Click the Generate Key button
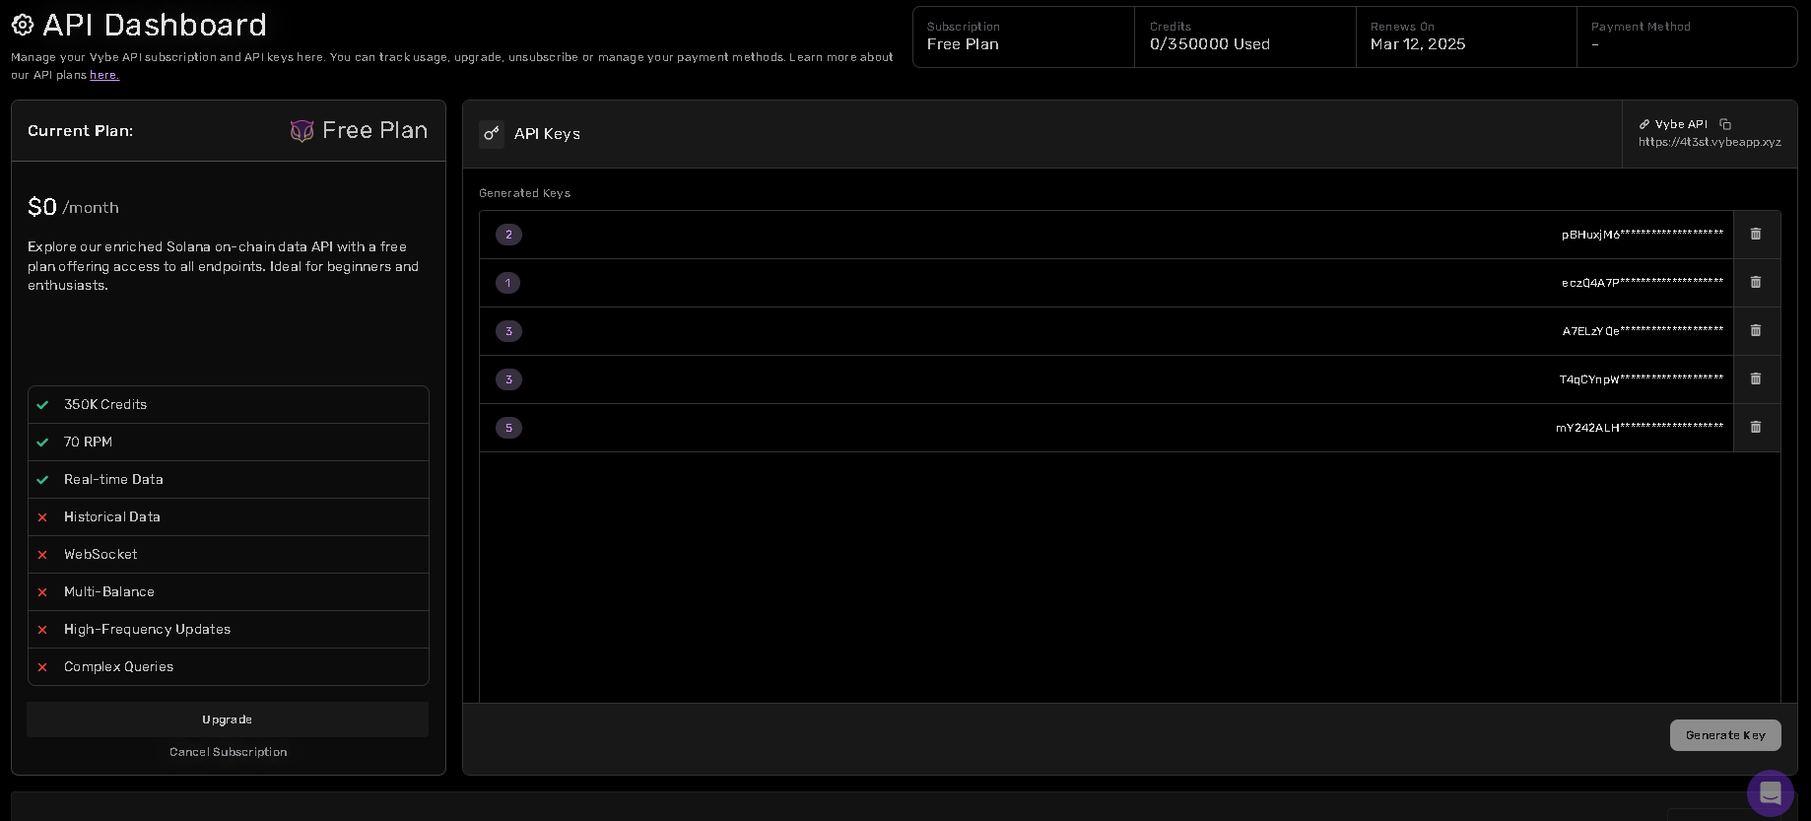 coord(1725,735)
